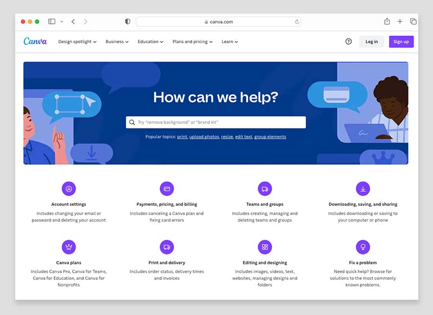Click the Log in button
Viewport: 433px width, 315px height.
tap(371, 42)
